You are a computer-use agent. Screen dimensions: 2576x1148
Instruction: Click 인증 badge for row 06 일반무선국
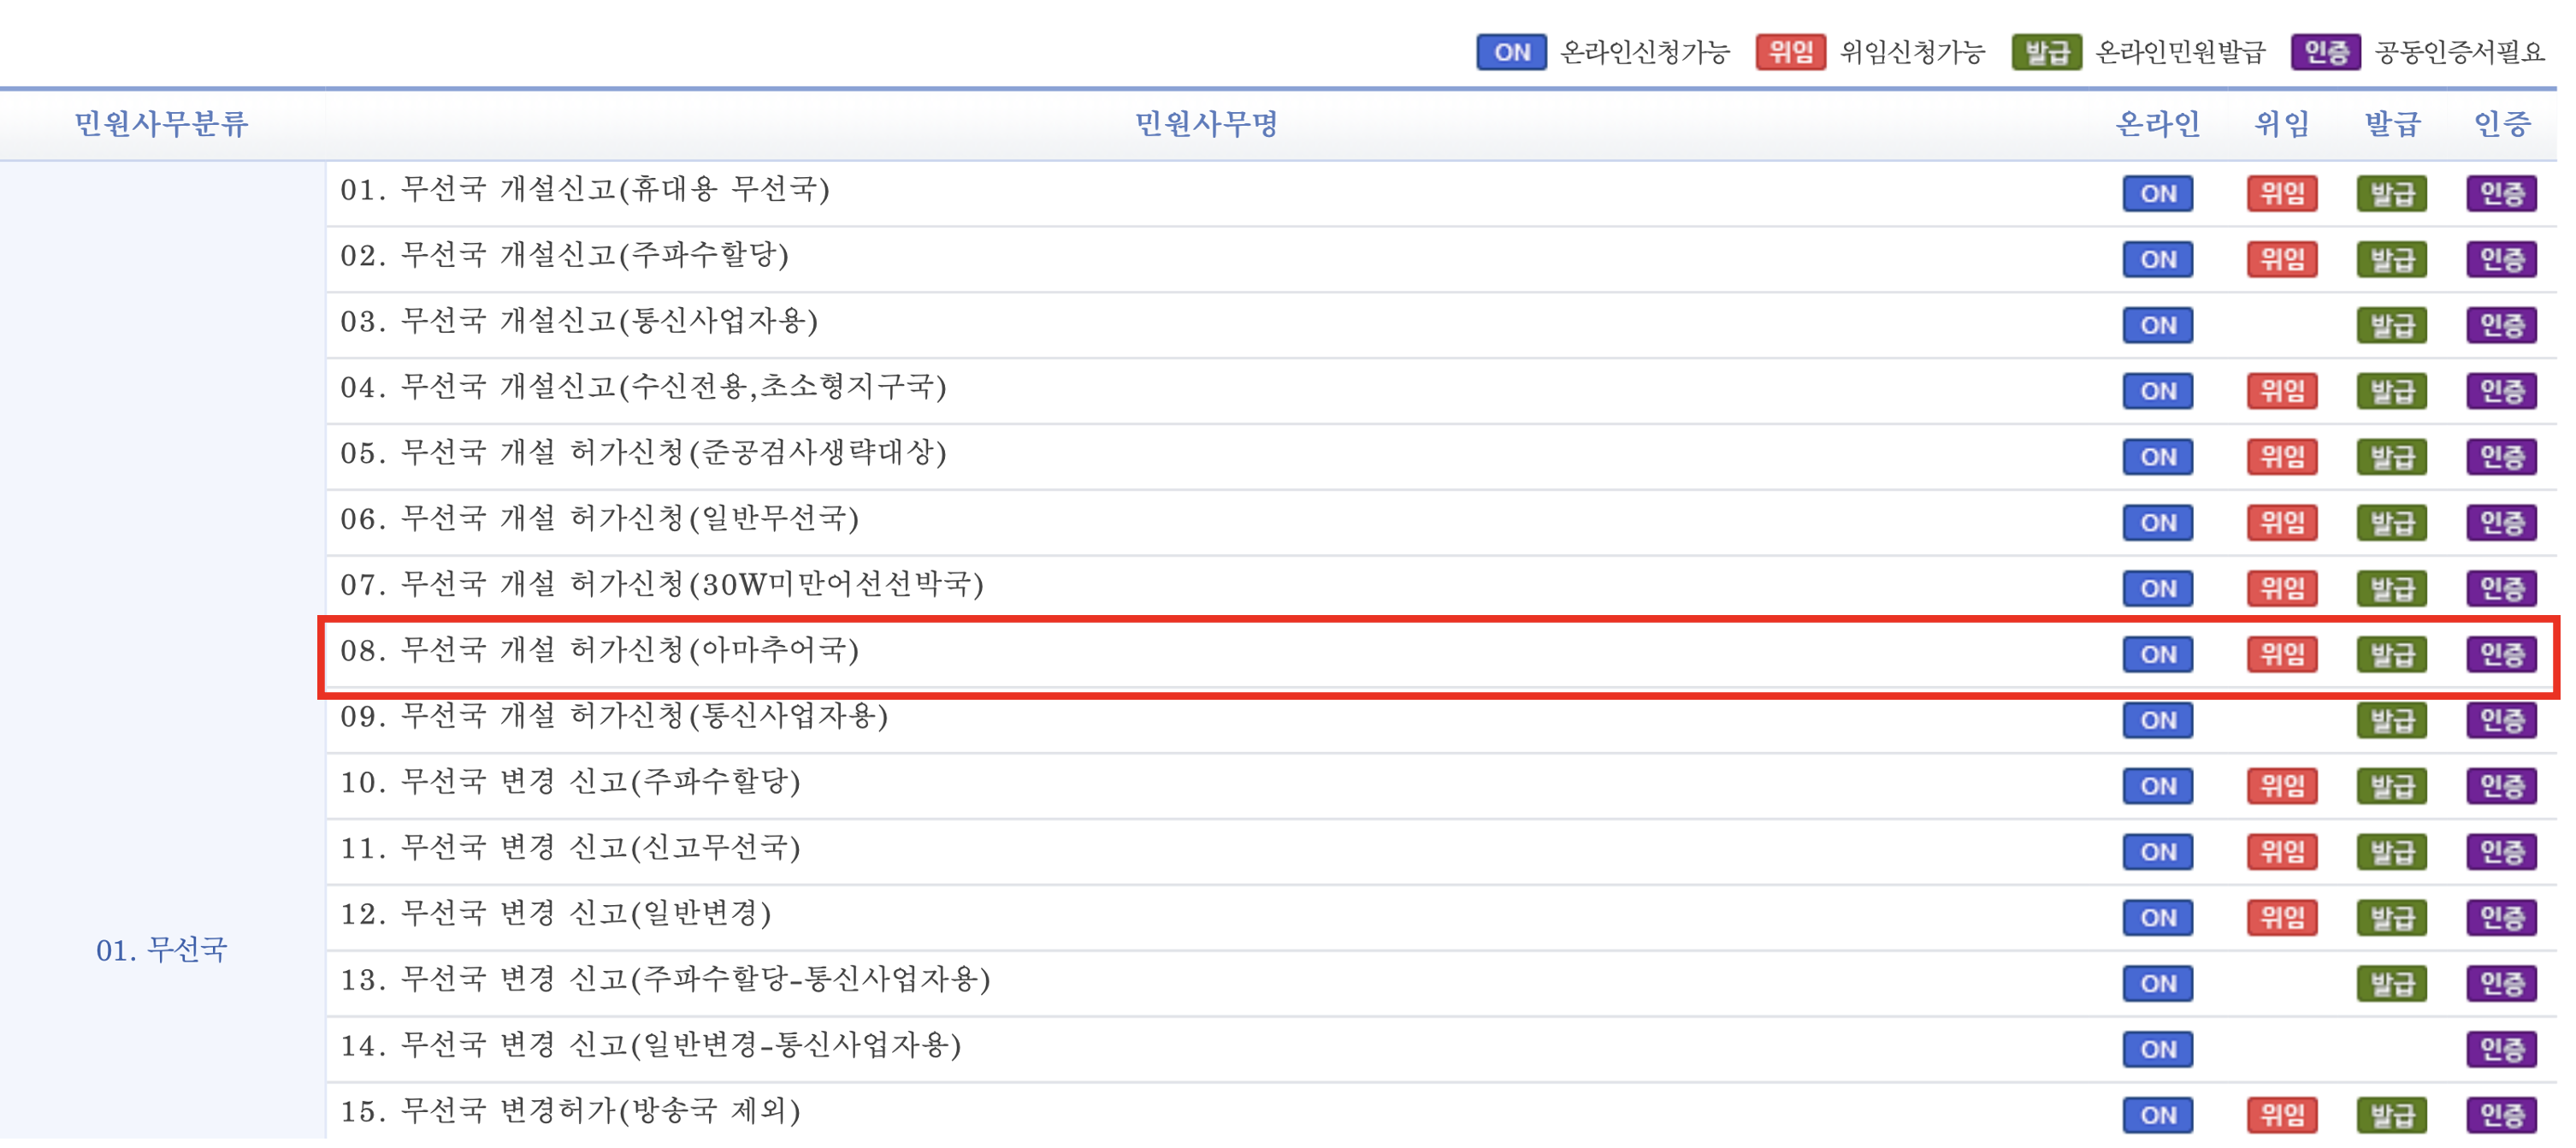click(x=2501, y=522)
